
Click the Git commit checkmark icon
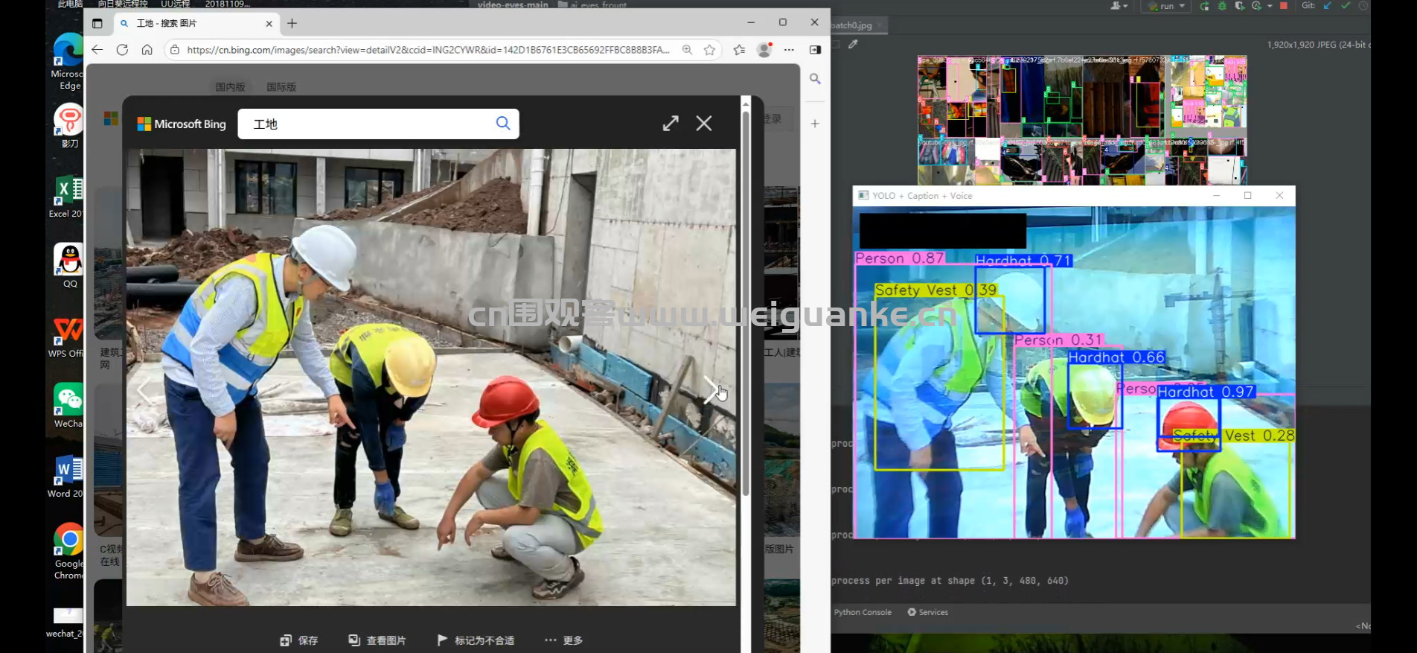1346,6
